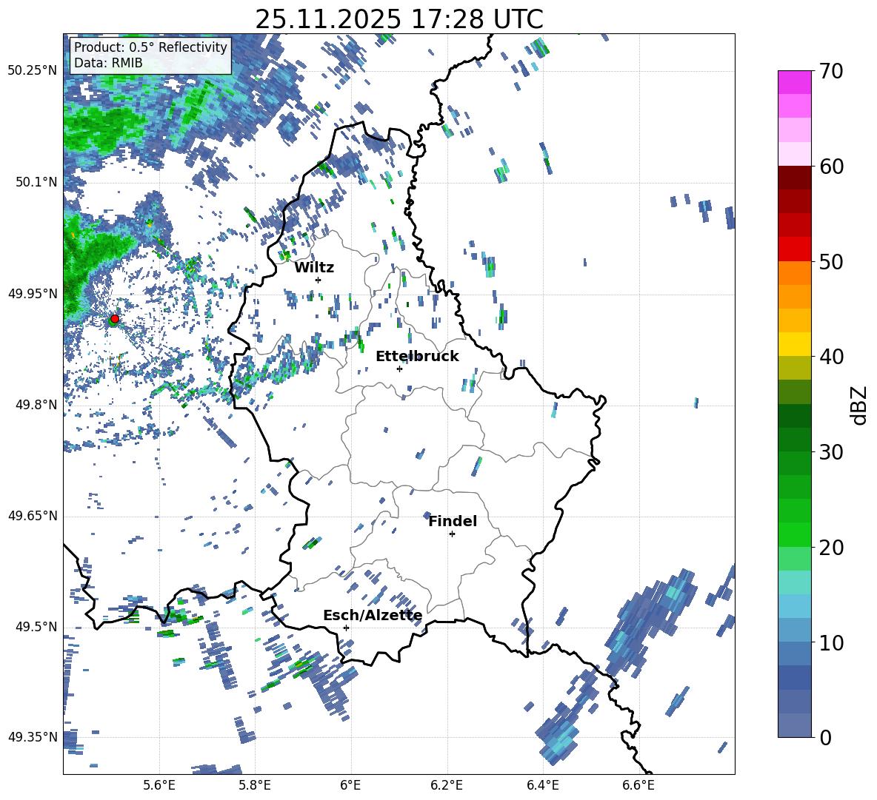Click the Product: 0.5° Reflectivity text
This screenshot has height=800, width=877.
pyautogui.click(x=150, y=47)
